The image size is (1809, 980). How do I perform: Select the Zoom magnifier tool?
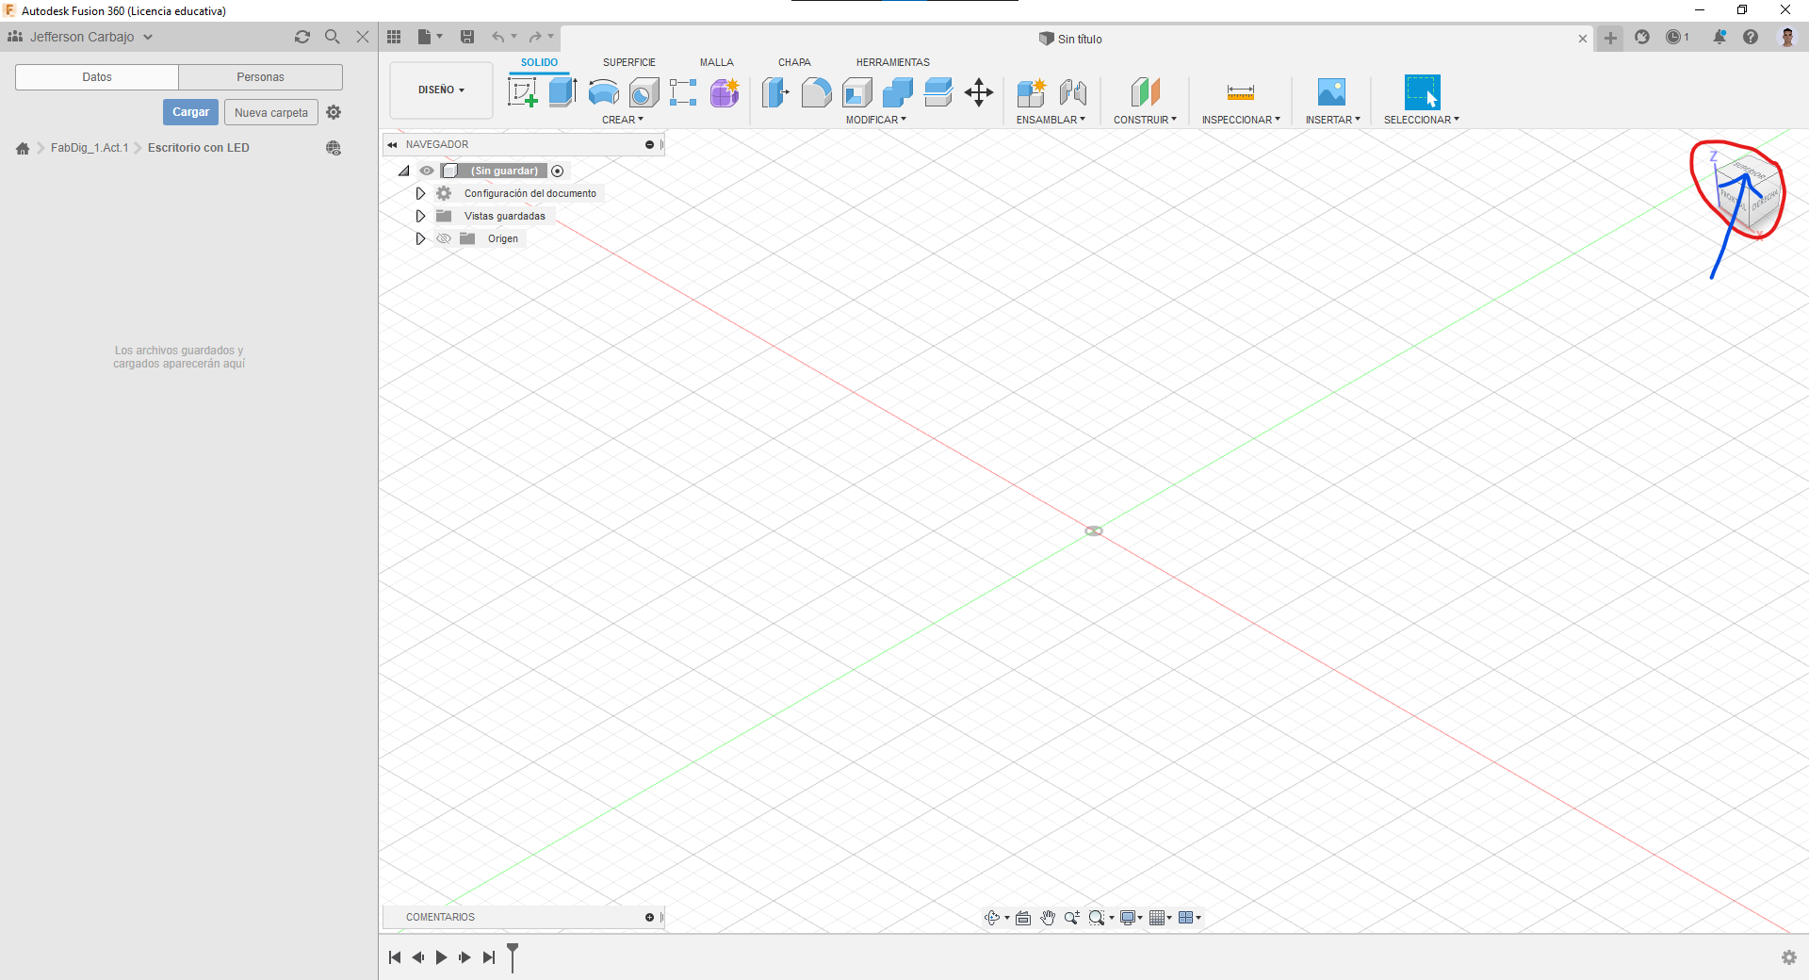[x=1071, y=918]
